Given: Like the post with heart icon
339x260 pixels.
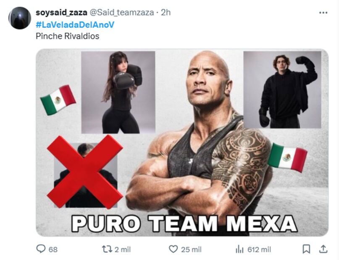Looking at the screenshot, I should (x=173, y=249).
